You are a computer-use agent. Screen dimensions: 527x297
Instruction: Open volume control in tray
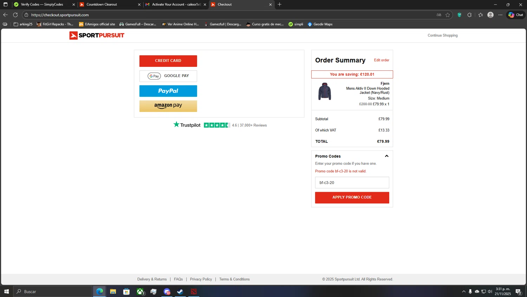(x=490, y=291)
